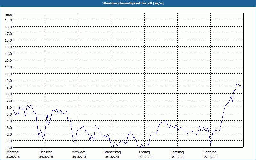Click the '10,0' axis label
Screen dimensions: 256x160
pyautogui.click(x=8, y=81)
